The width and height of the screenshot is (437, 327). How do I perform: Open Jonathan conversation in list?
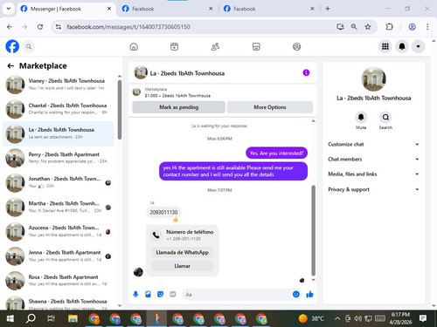tap(59, 182)
